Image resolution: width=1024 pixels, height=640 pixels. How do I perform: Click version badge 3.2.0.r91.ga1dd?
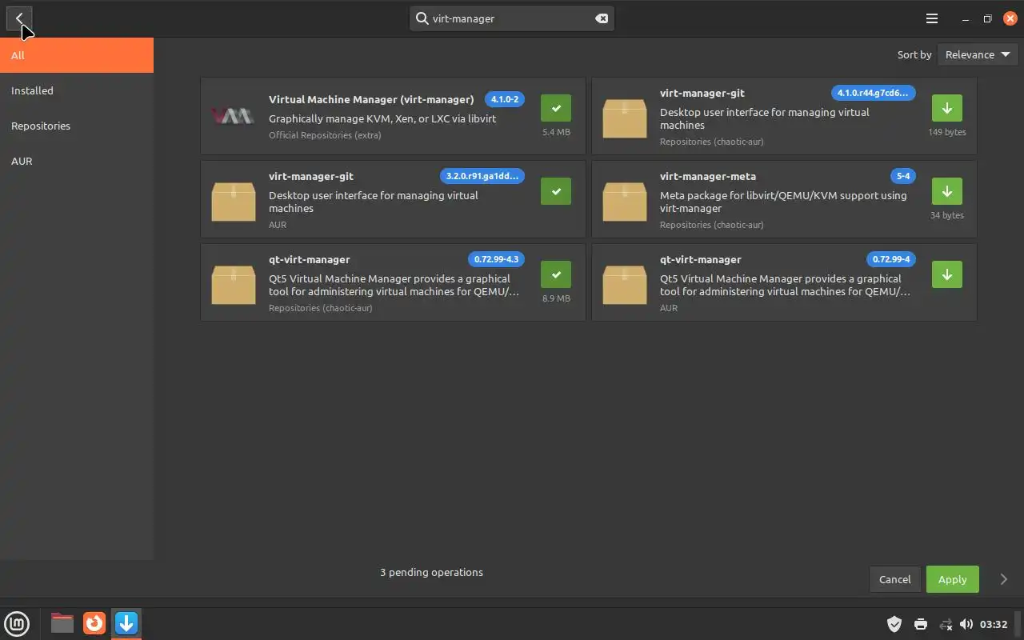(x=482, y=176)
